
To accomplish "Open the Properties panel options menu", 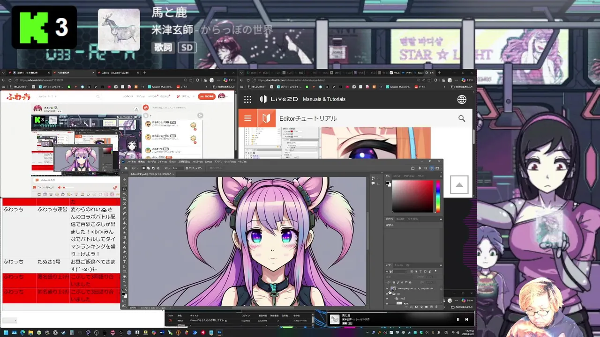I will pos(441,219).
